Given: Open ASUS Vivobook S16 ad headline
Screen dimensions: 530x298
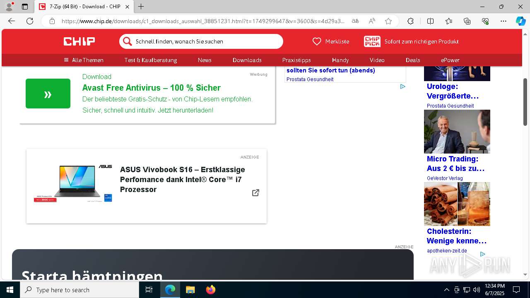Looking at the screenshot, I should point(183,180).
